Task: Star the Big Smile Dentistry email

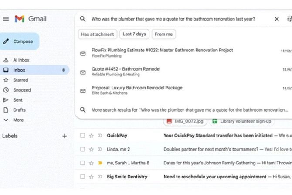Action: pyautogui.click(x=91, y=177)
